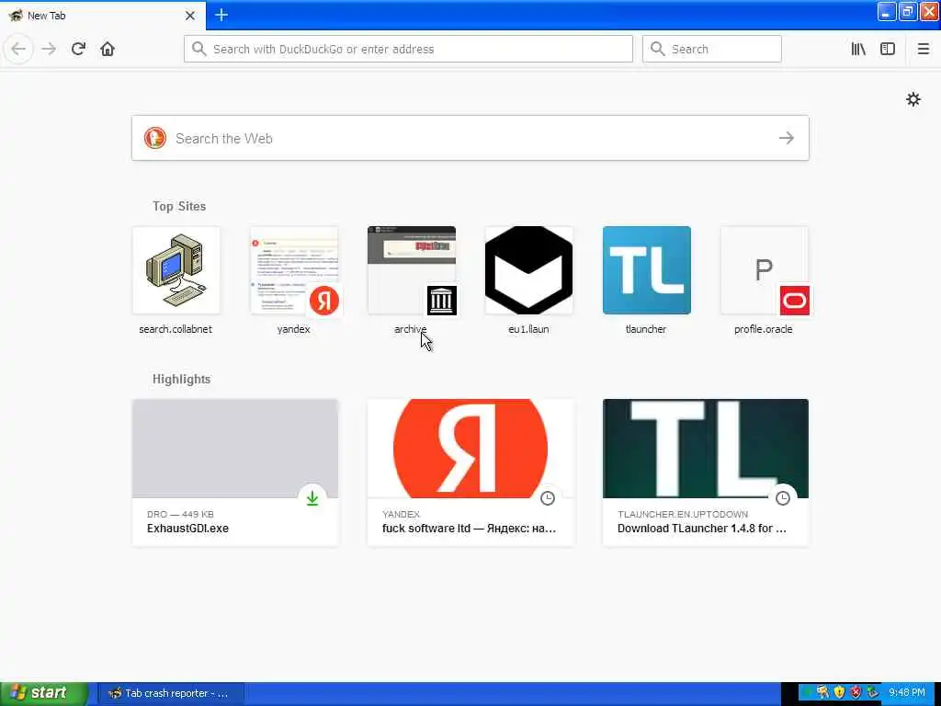
Task: Open the Yandex highlight card
Action: (x=470, y=473)
